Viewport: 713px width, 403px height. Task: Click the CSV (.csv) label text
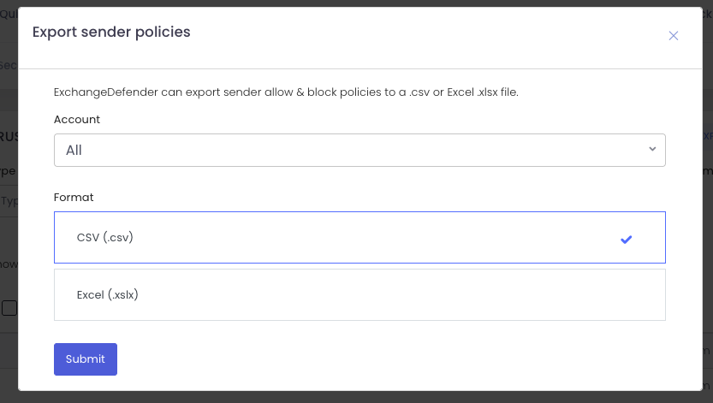click(105, 238)
